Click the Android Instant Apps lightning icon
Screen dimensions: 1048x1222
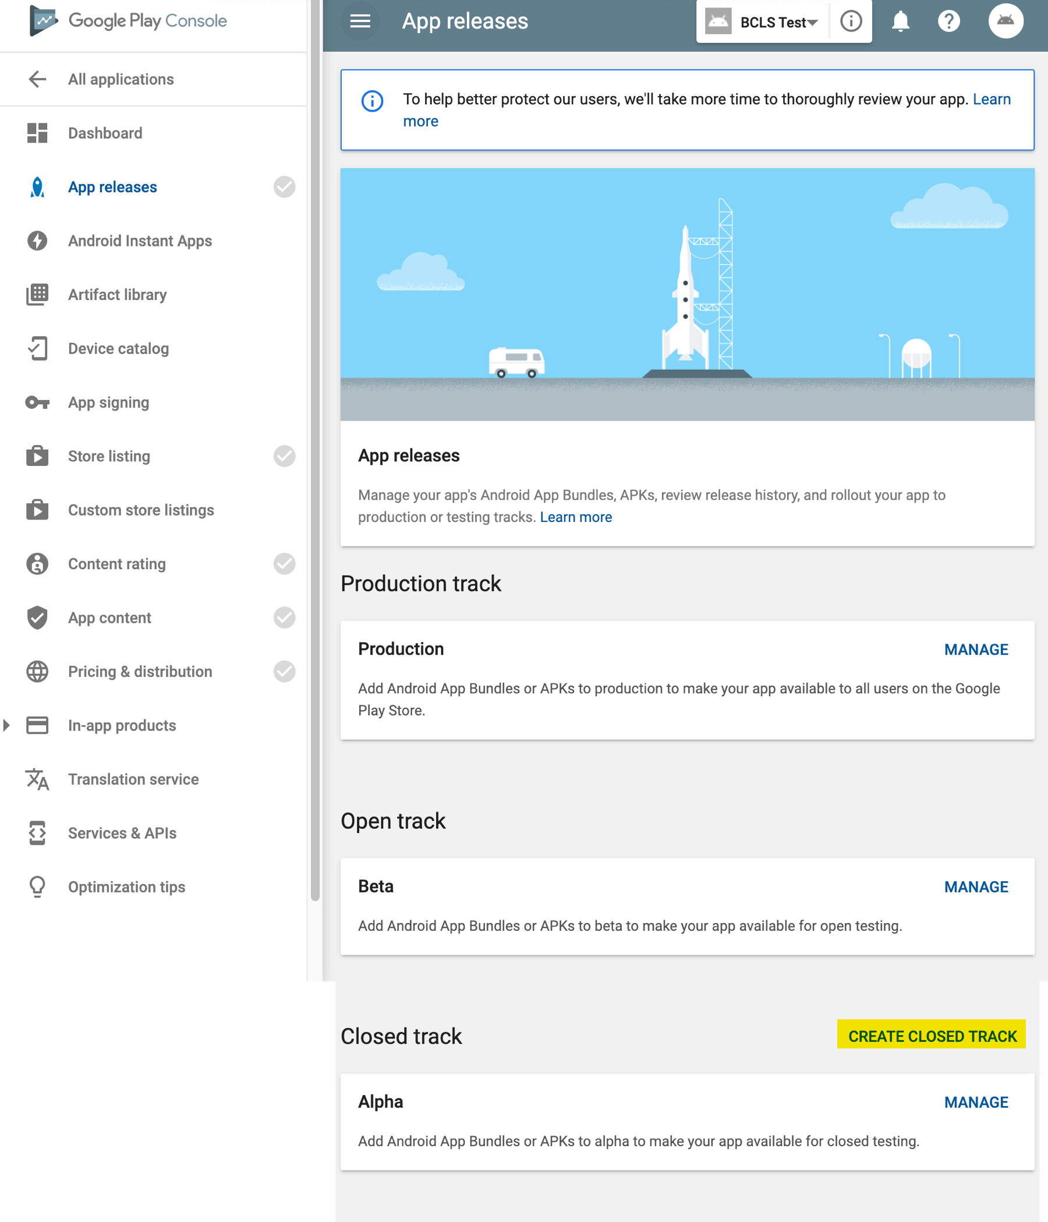[37, 241]
